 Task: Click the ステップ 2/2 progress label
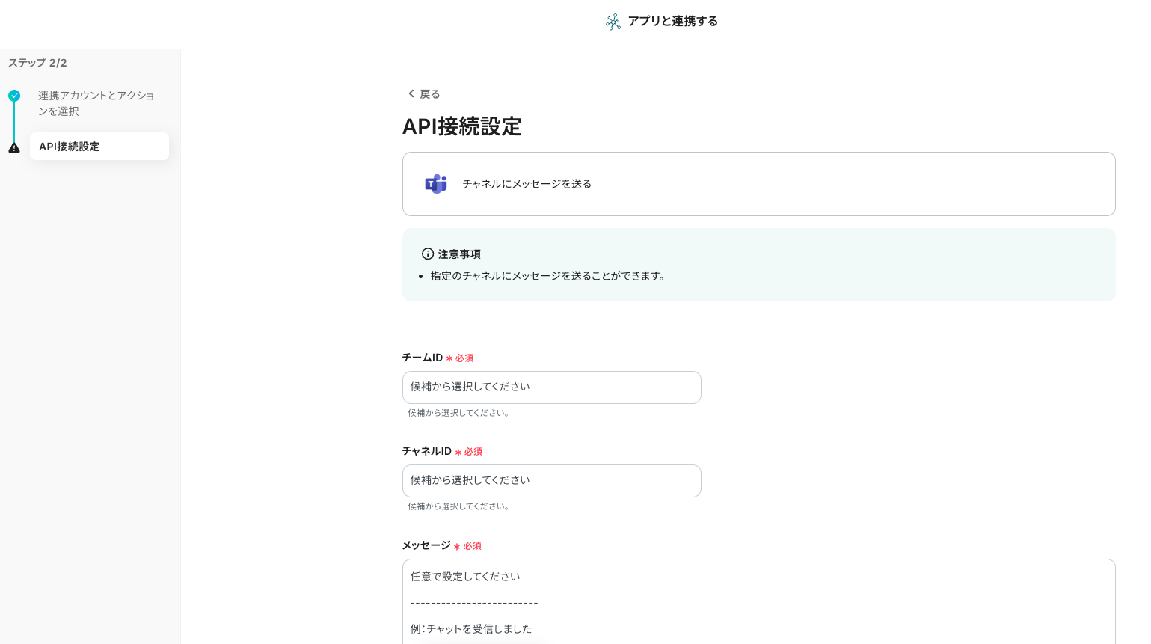pyautogui.click(x=37, y=63)
